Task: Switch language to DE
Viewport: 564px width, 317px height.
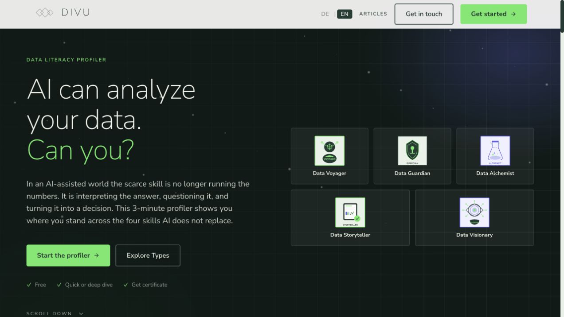Action: pos(325,14)
